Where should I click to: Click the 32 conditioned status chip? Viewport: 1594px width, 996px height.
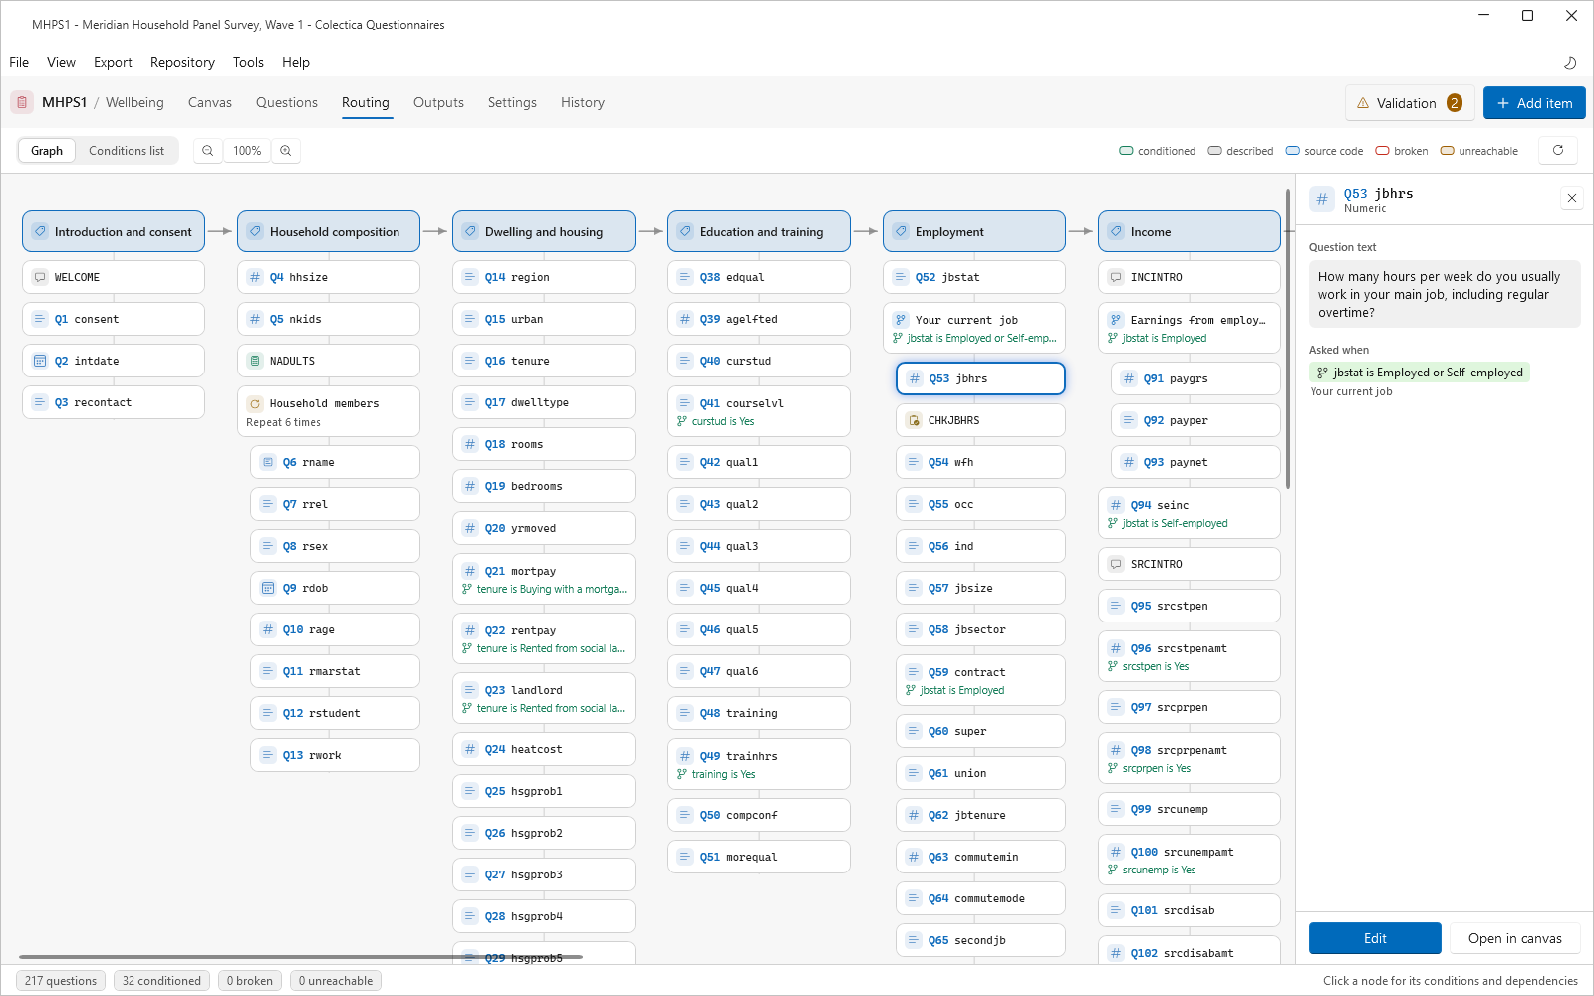[161, 981]
